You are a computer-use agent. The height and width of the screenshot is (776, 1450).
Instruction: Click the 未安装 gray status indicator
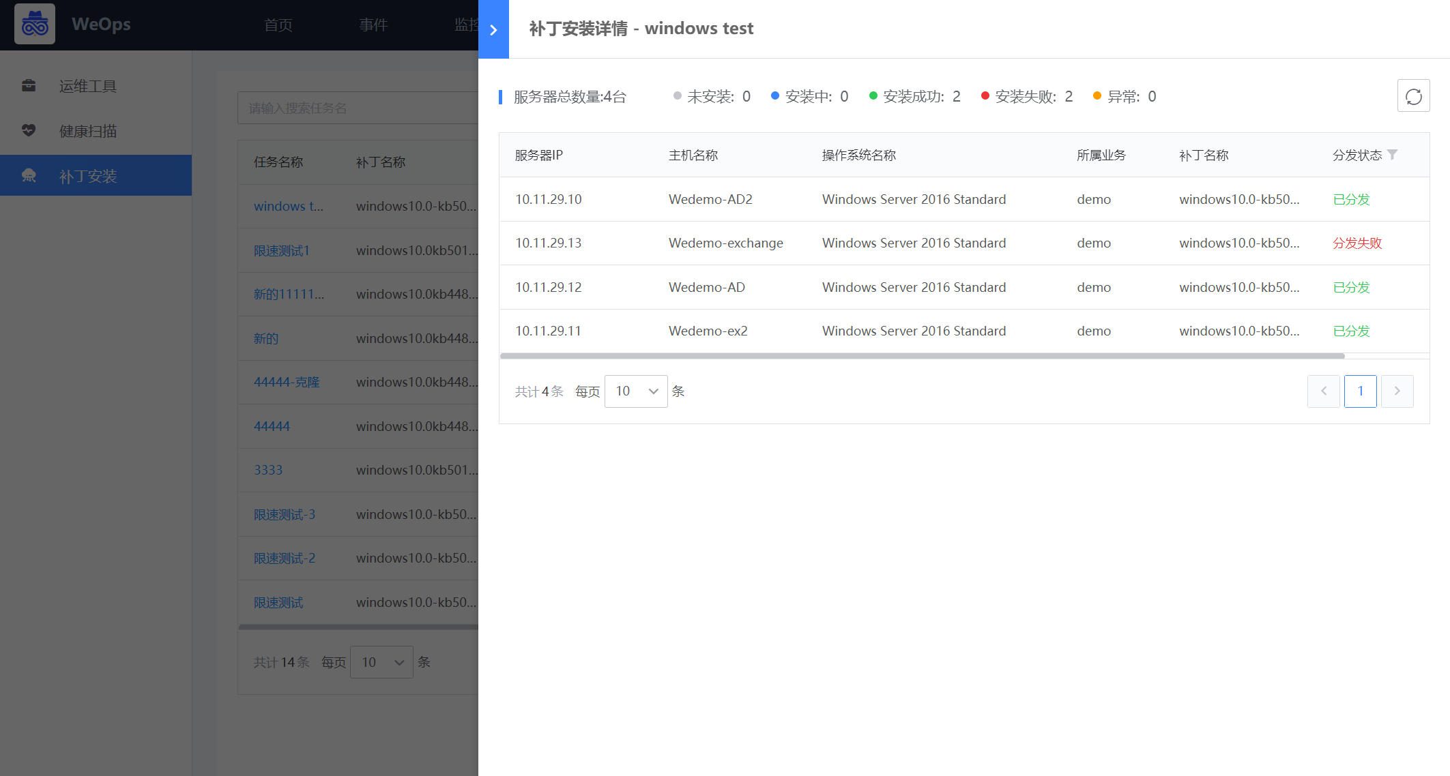(x=677, y=95)
